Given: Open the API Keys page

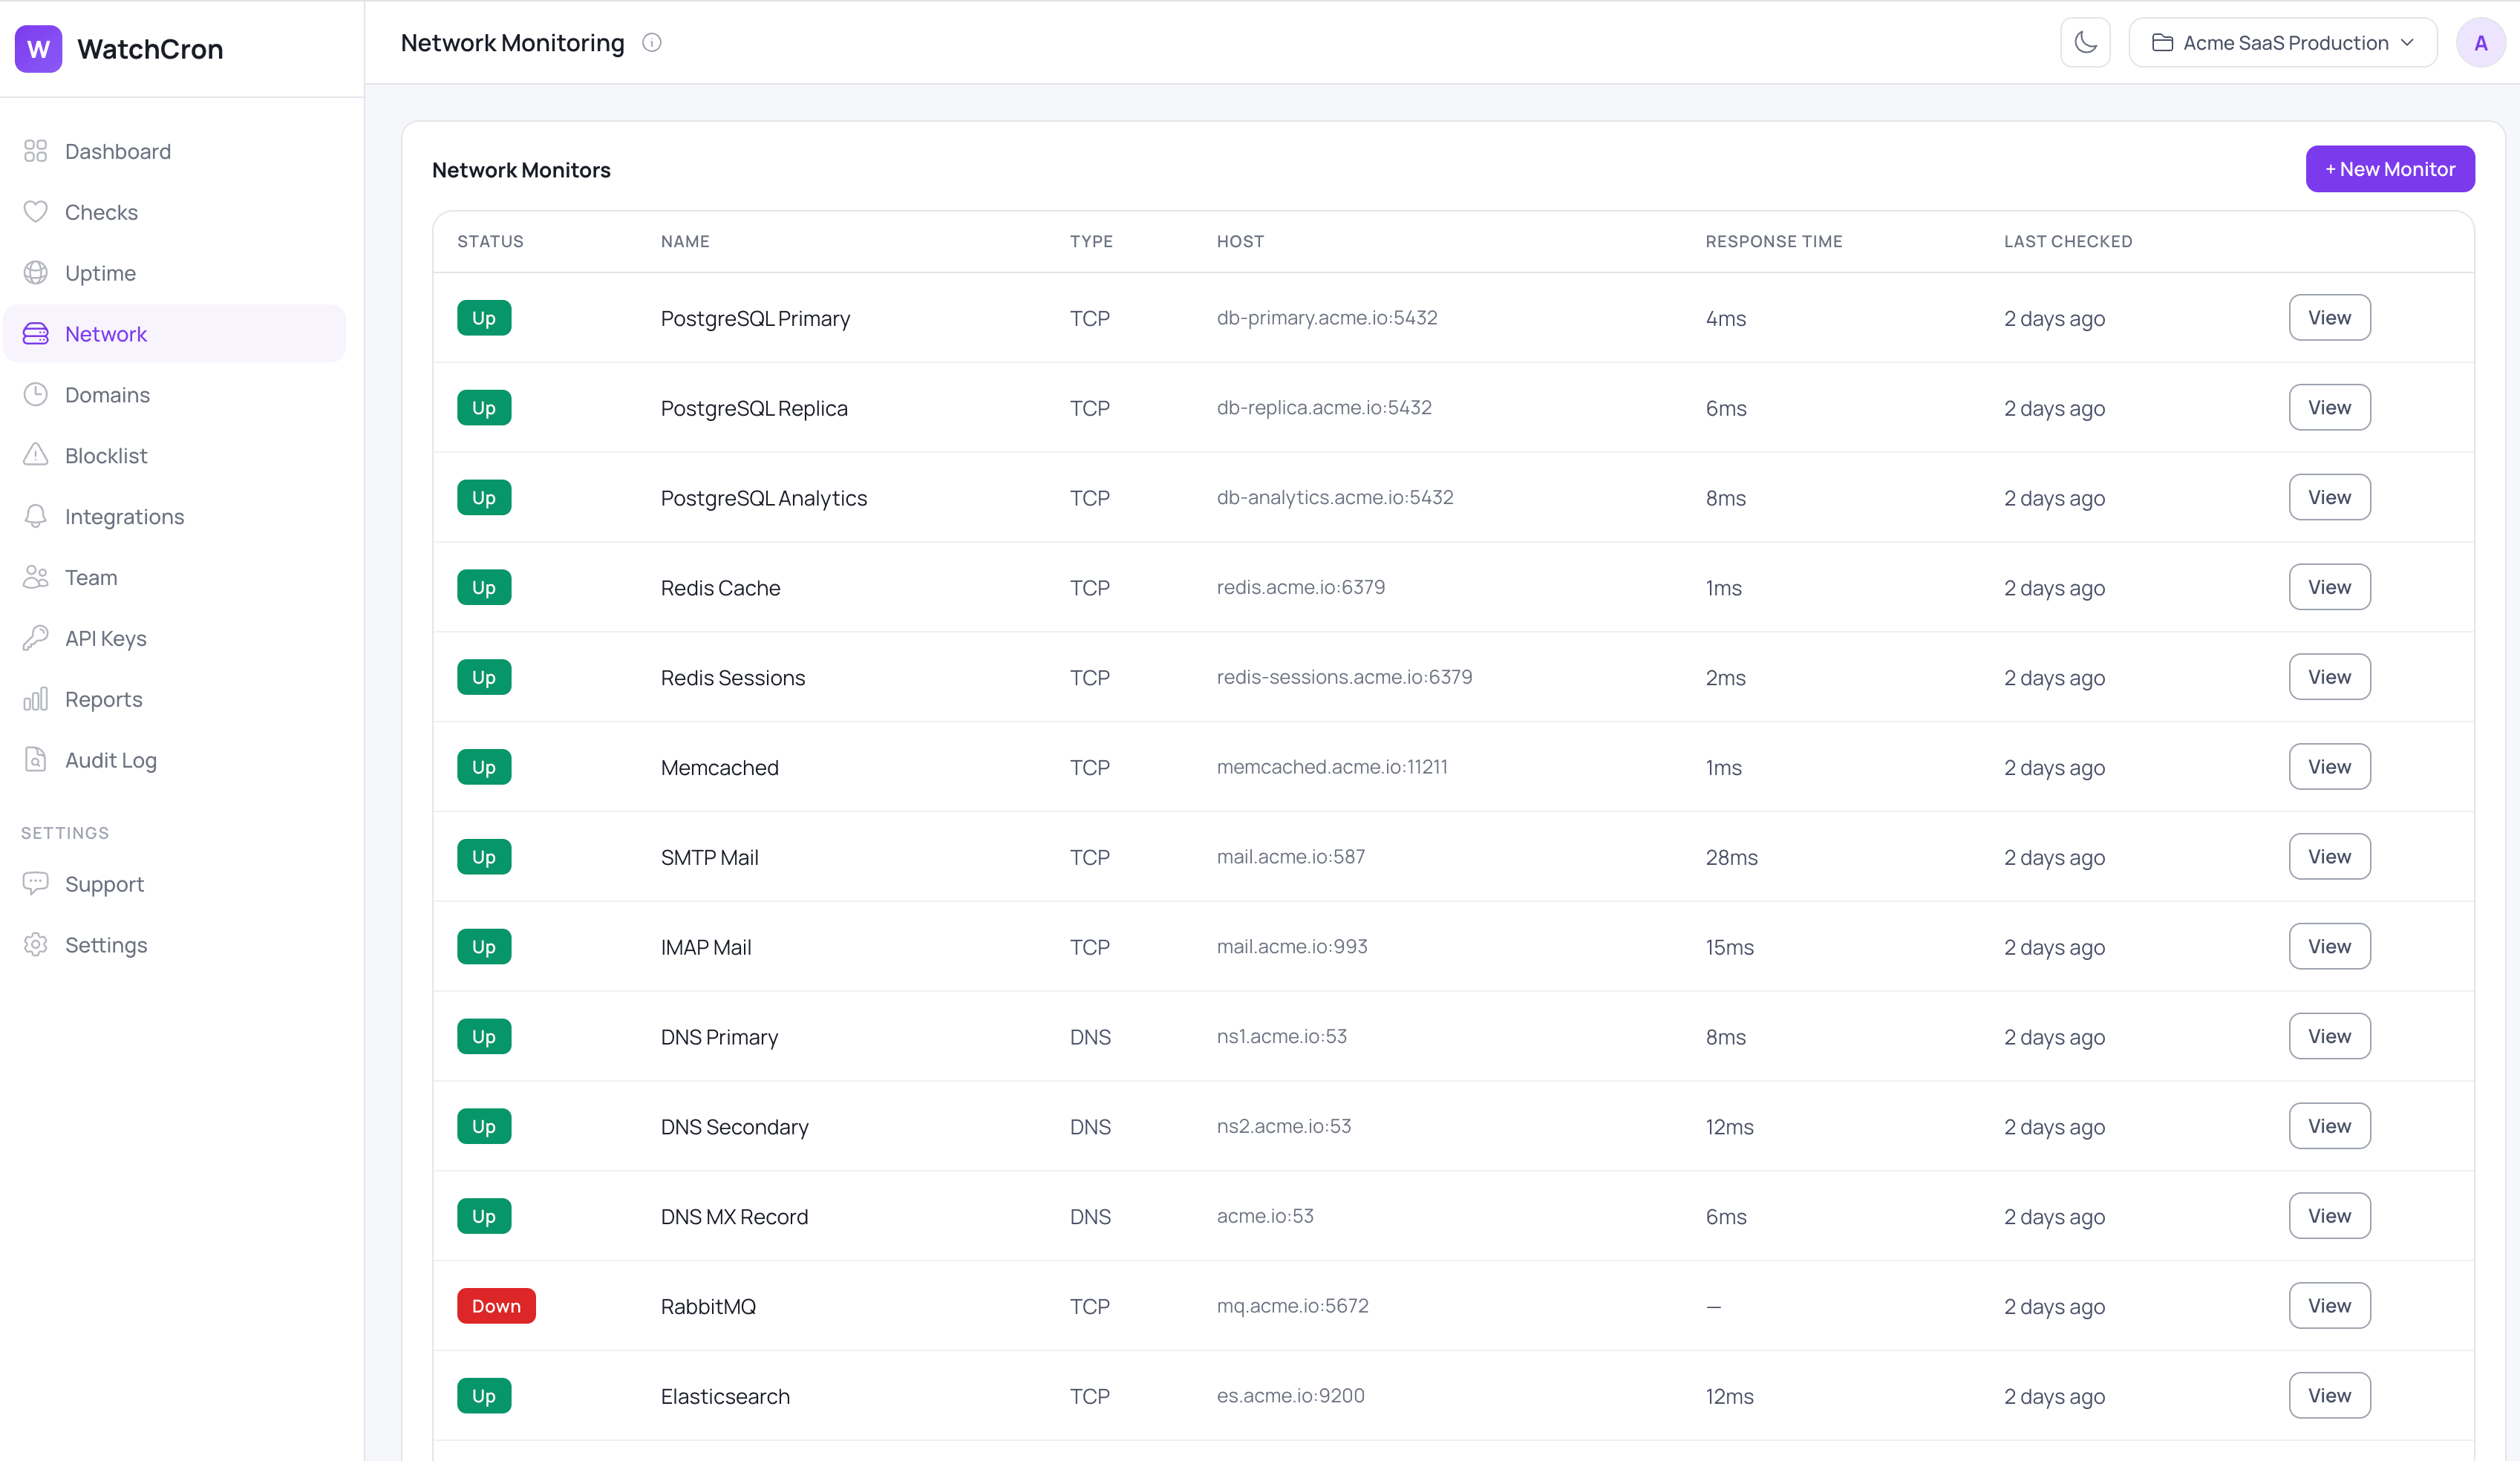Looking at the screenshot, I should click(x=175, y=638).
